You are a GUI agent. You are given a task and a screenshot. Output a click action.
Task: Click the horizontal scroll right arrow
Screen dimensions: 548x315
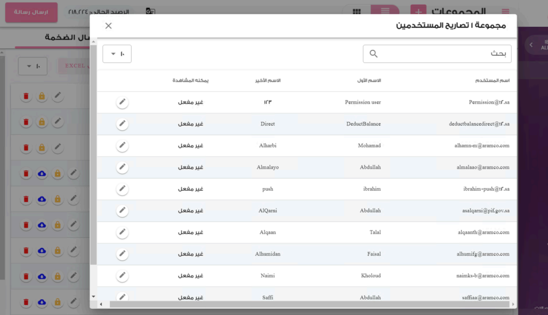point(513,304)
